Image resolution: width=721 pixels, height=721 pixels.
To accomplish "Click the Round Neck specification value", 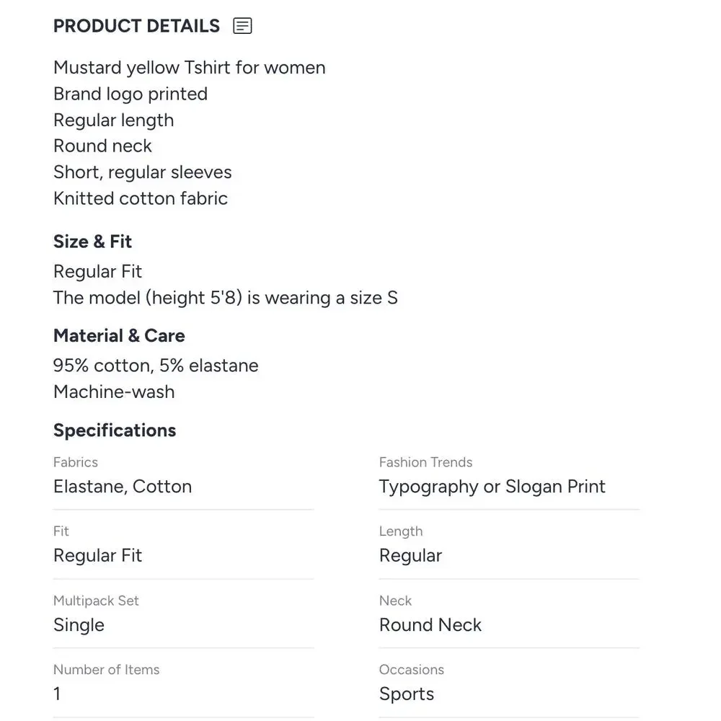I will [430, 625].
